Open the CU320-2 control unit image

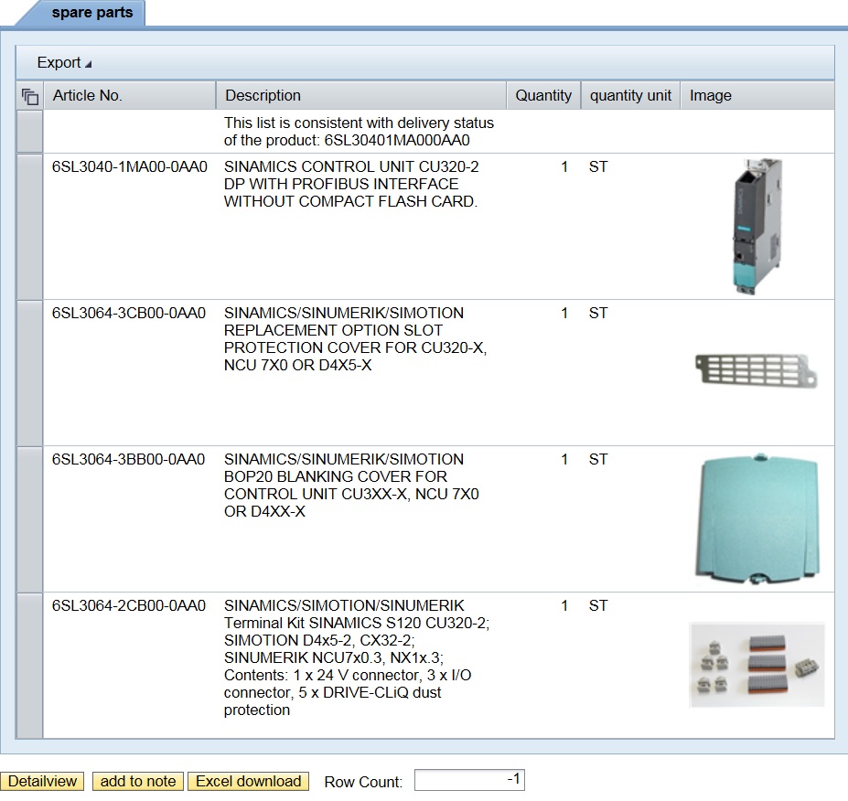(757, 227)
